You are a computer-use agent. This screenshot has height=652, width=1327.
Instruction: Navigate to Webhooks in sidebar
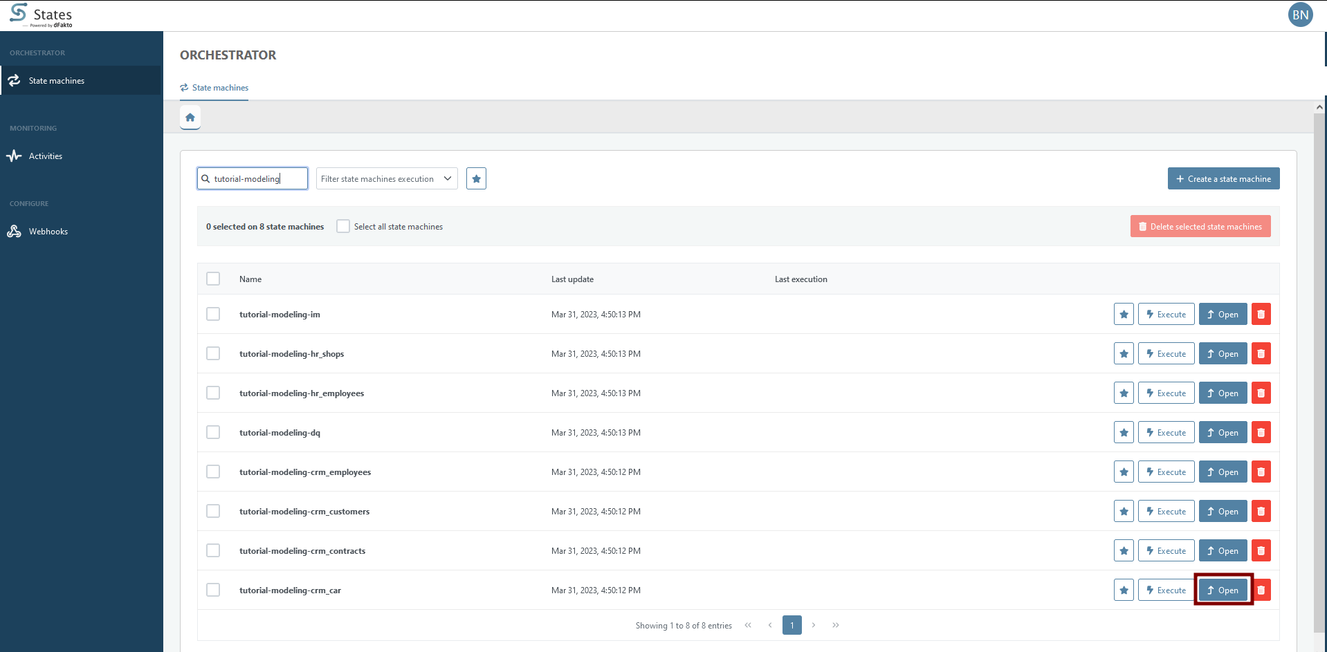pos(48,232)
